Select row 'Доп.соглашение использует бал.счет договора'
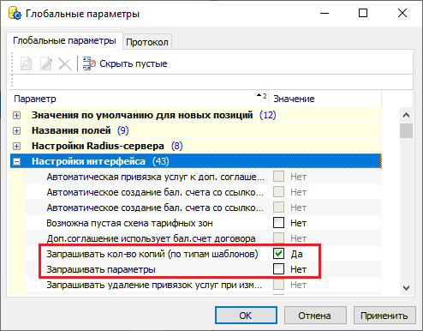423x331 pixels. pyautogui.click(x=203, y=238)
